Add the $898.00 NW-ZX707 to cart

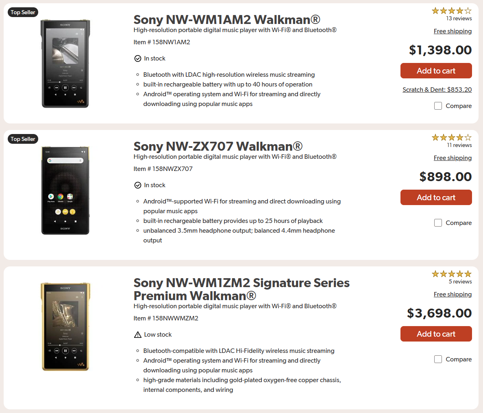(x=436, y=197)
